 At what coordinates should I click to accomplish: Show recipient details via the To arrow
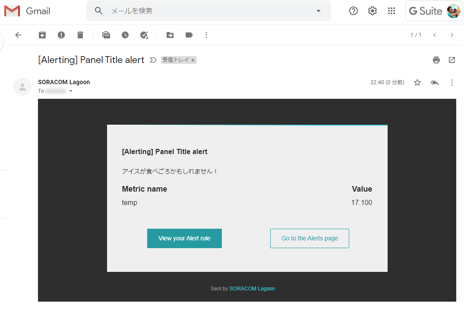click(71, 91)
